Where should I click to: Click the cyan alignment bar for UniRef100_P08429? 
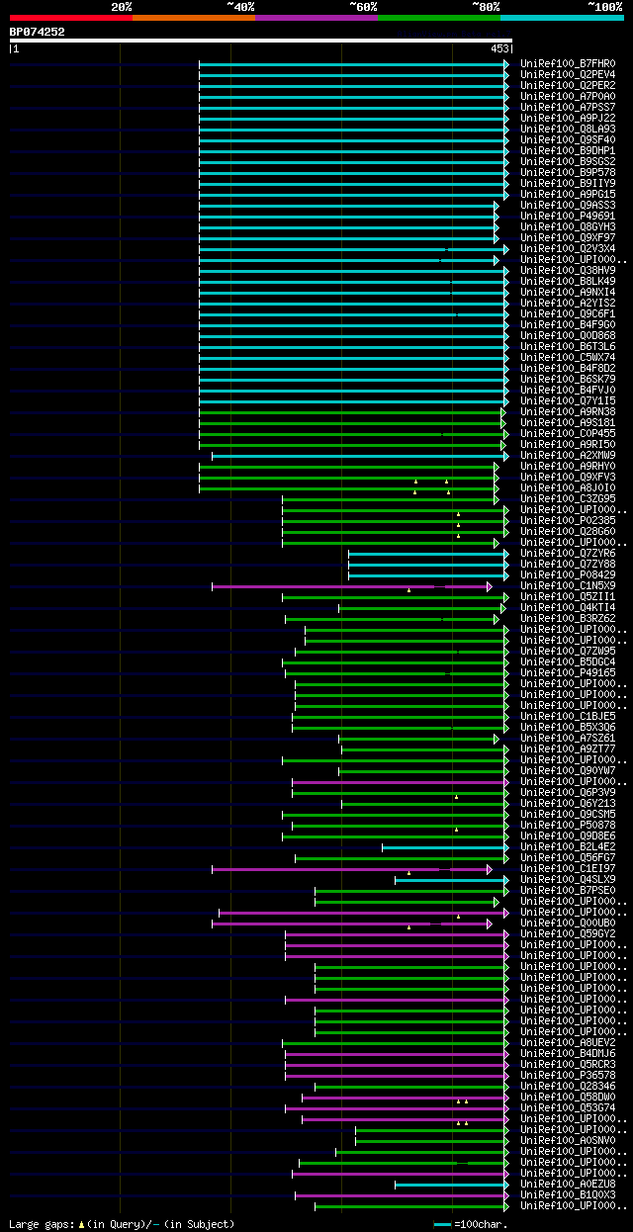pyautogui.click(x=428, y=574)
